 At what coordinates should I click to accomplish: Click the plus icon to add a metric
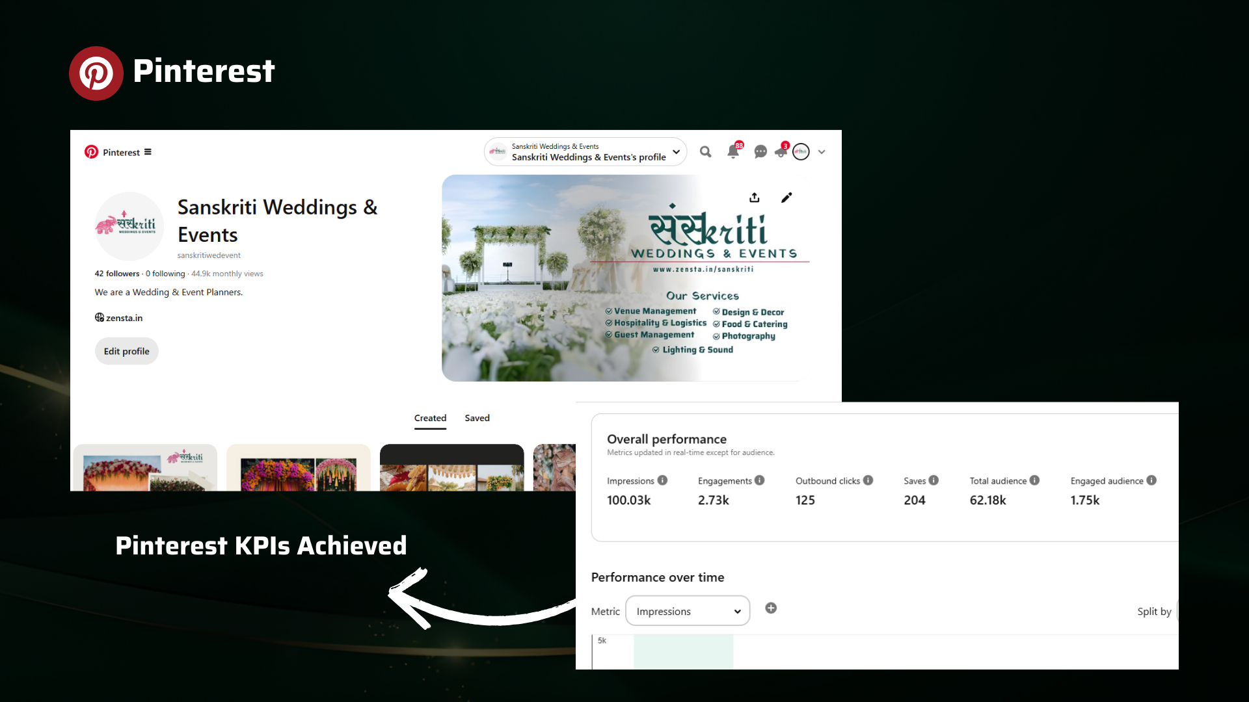771,608
